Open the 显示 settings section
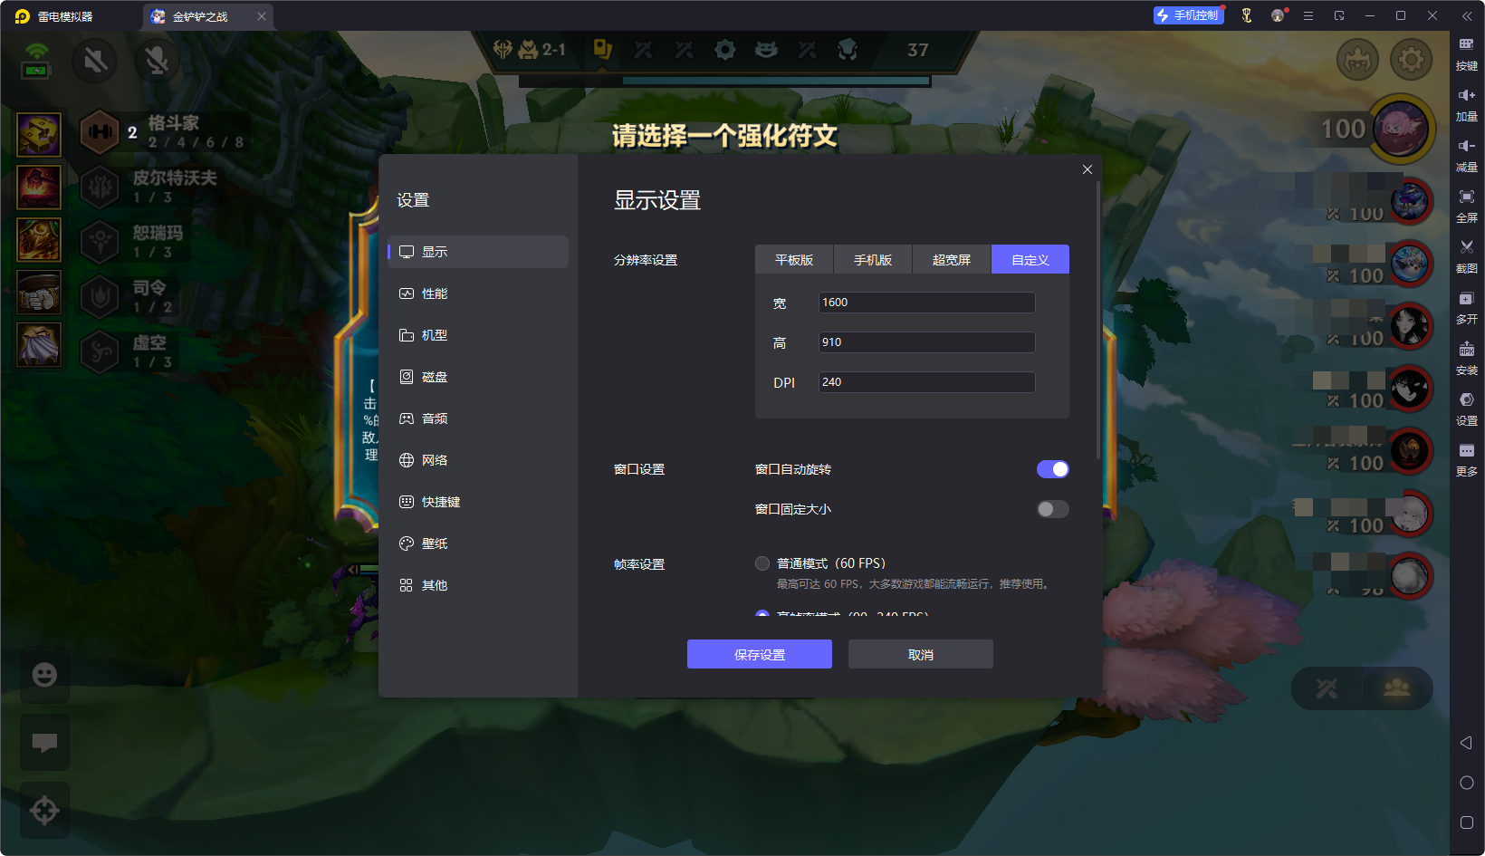Viewport: 1485px width, 856px height. 478,252
